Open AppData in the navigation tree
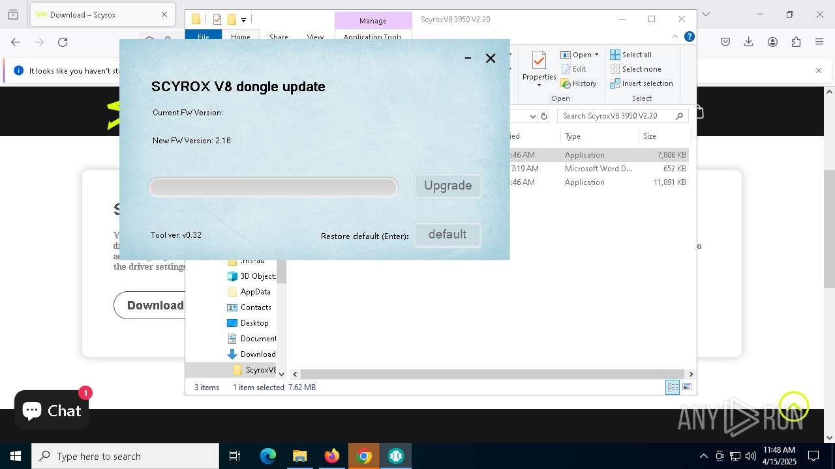835x469 pixels. [249, 292]
